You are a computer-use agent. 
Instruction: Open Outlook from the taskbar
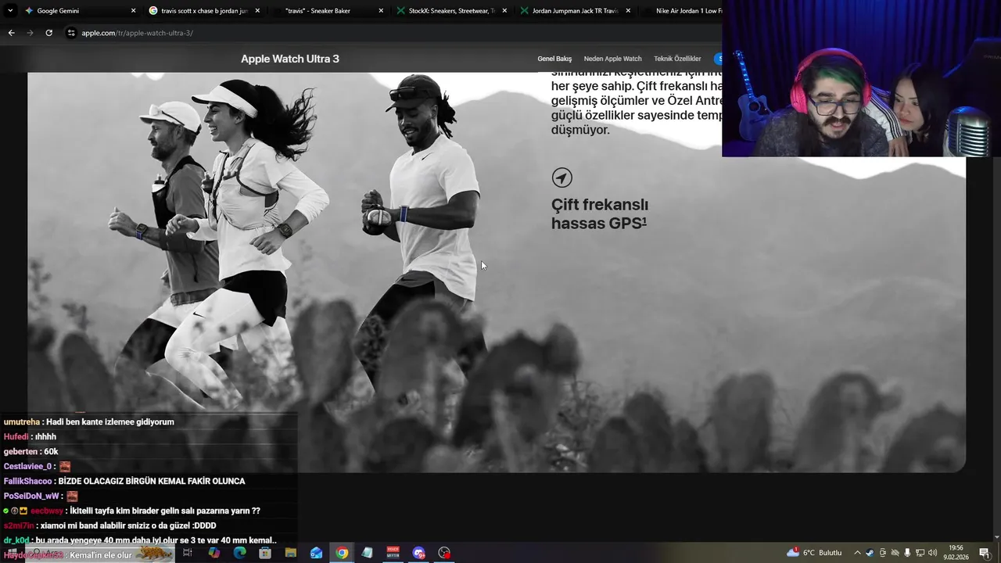tap(316, 553)
